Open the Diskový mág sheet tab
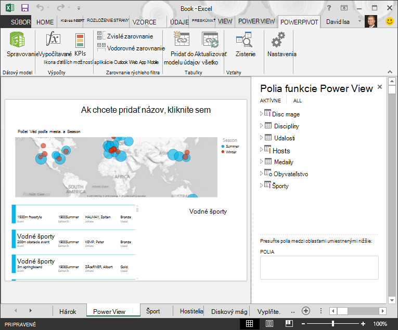The height and width of the screenshot is (330, 398). point(229,311)
